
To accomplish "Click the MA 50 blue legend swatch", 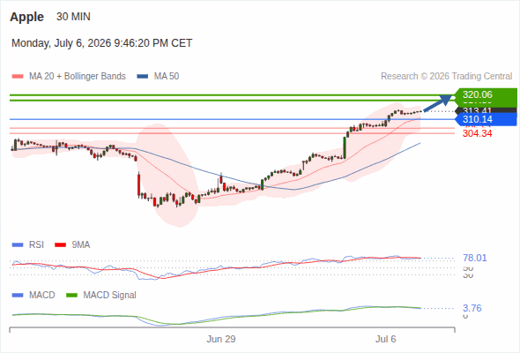I will [143, 77].
